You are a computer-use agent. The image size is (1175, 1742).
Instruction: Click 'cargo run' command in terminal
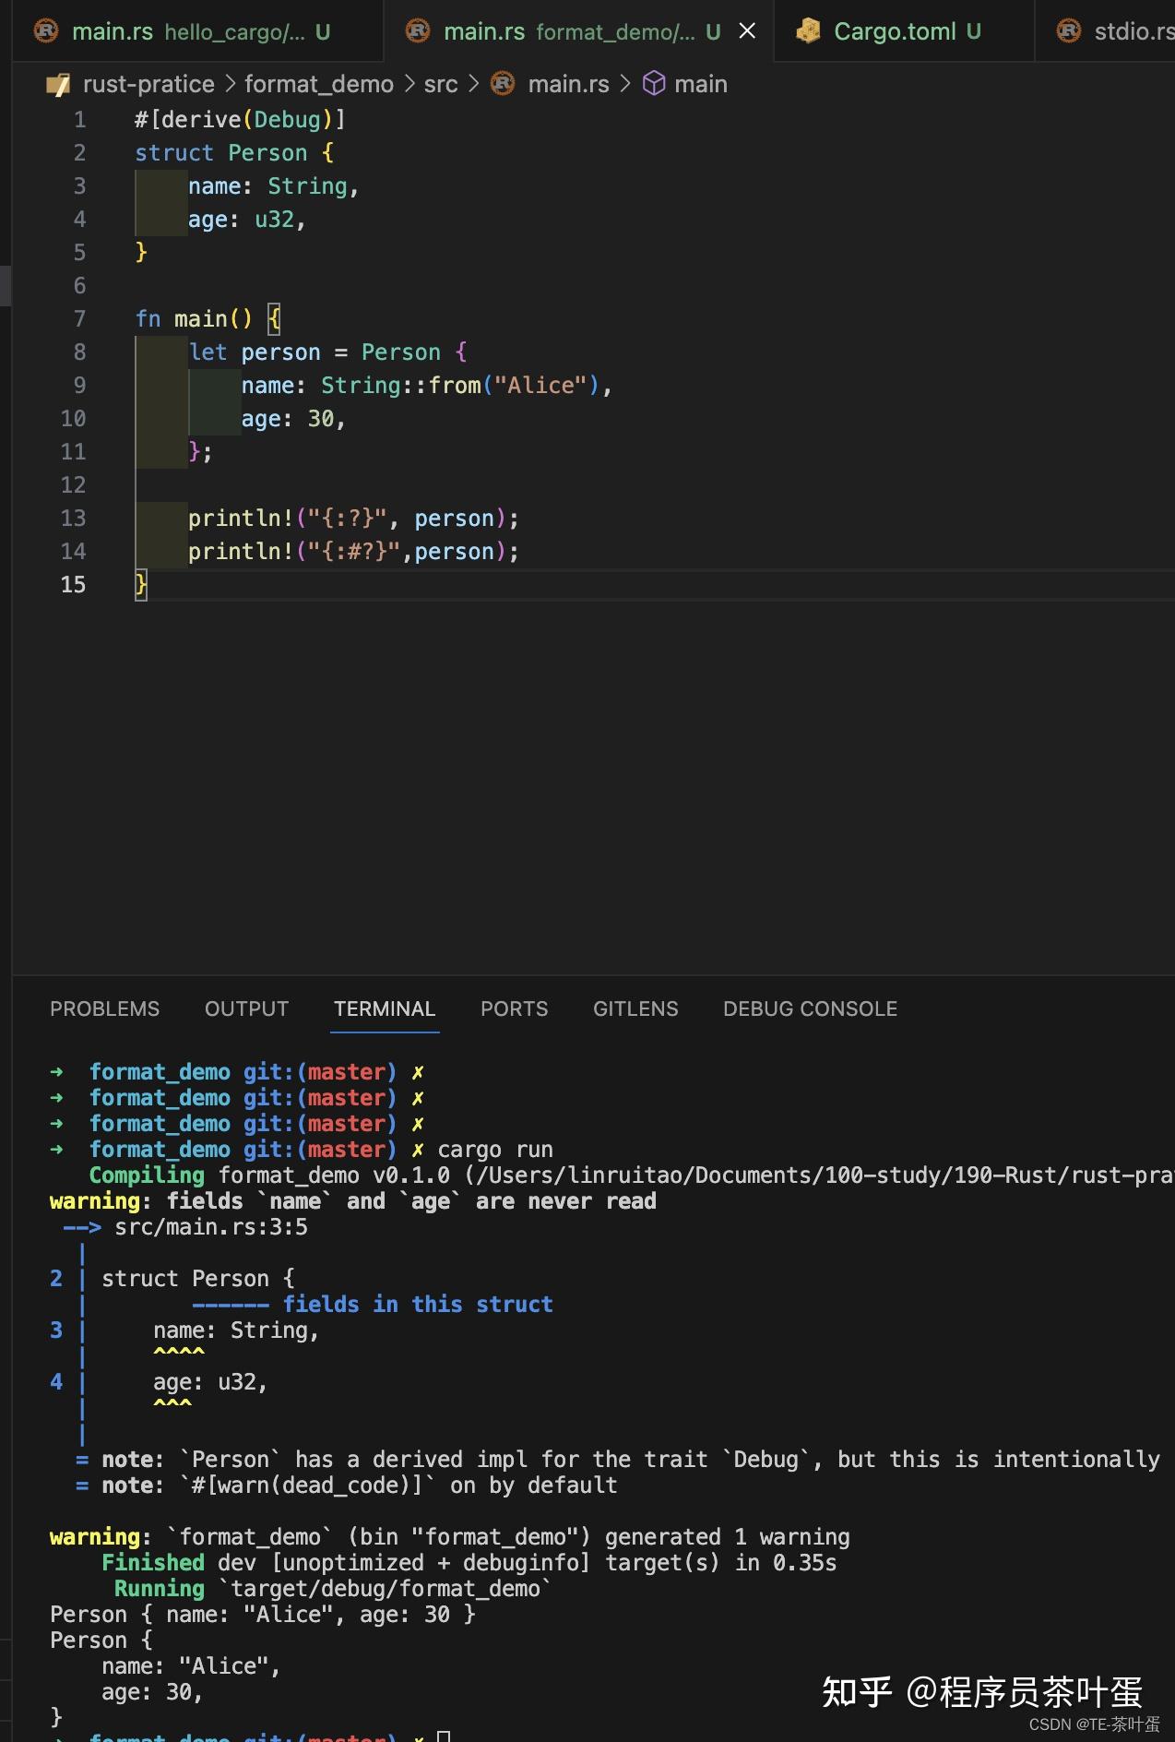pyautogui.click(x=495, y=1150)
